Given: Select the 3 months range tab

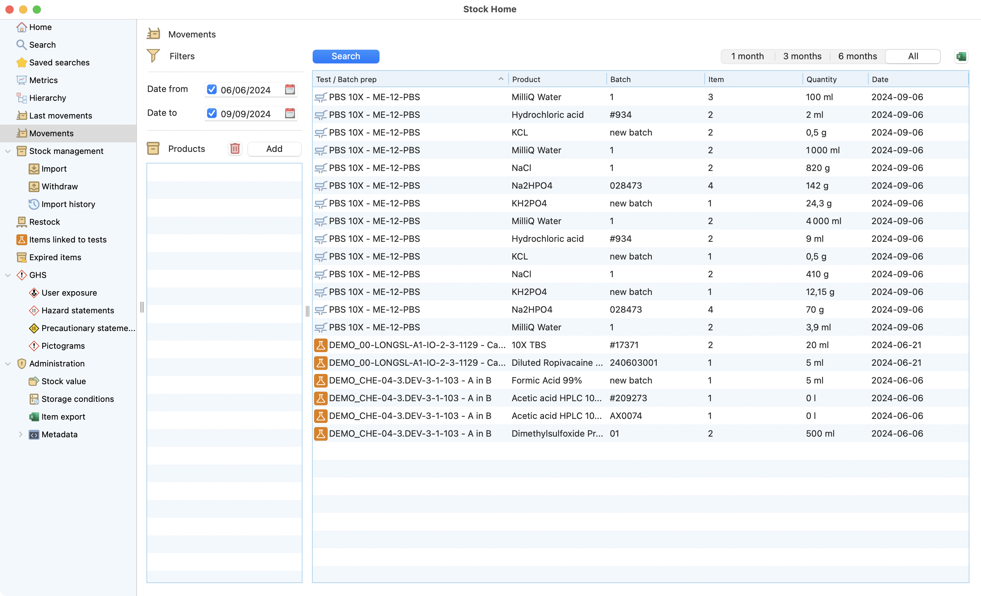Looking at the screenshot, I should pyautogui.click(x=802, y=57).
